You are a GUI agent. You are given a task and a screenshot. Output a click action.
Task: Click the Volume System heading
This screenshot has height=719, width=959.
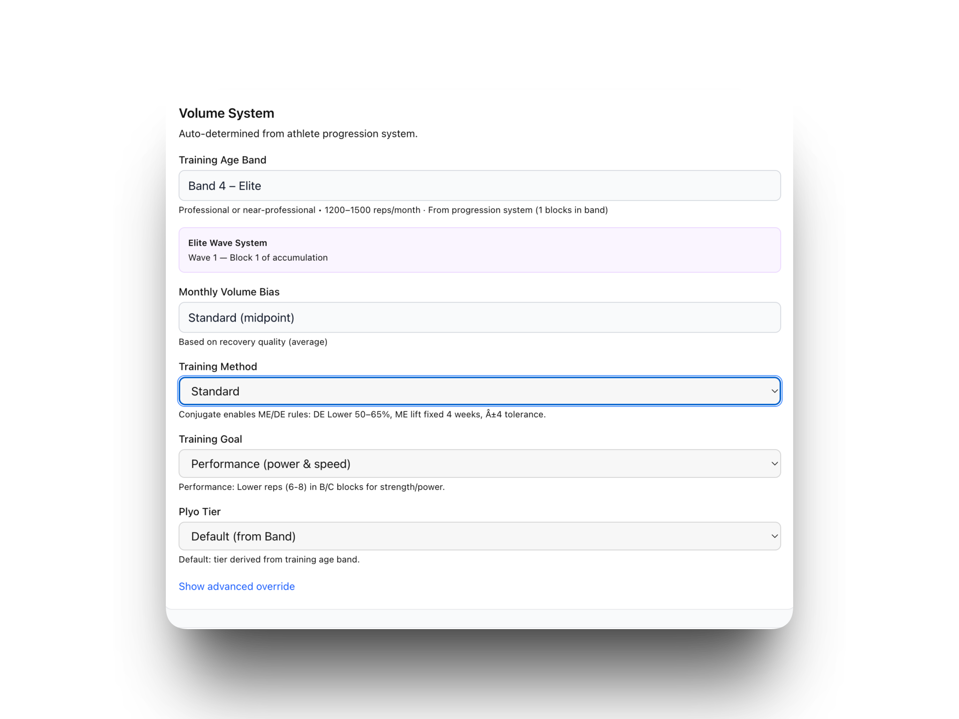click(226, 113)
